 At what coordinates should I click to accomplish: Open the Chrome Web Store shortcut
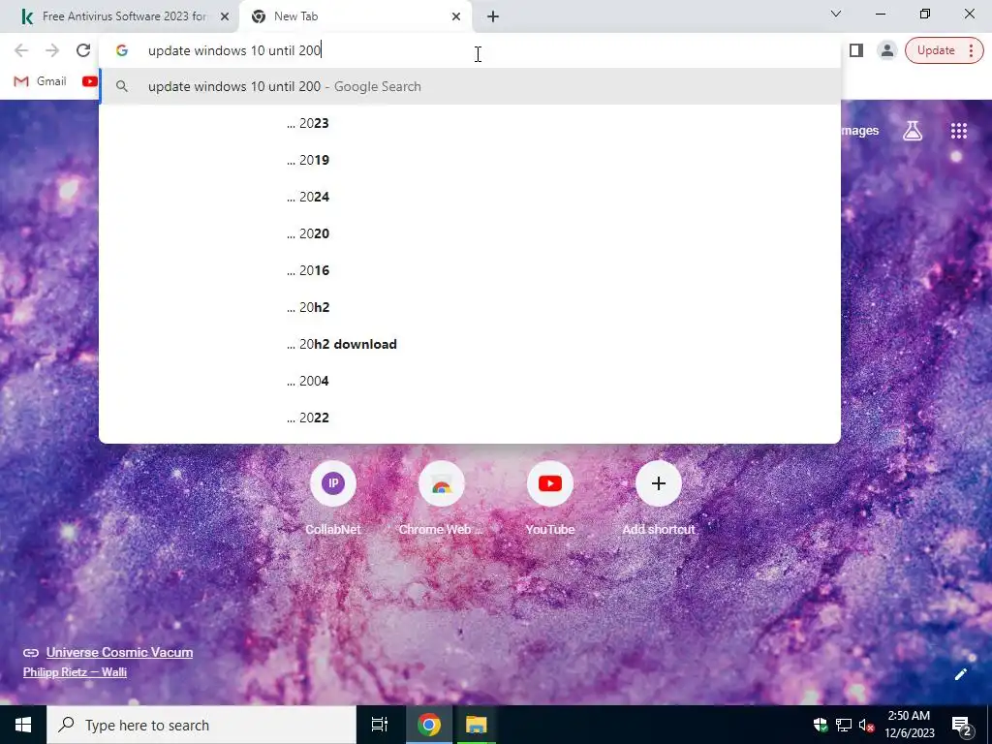tap(441, 500)
